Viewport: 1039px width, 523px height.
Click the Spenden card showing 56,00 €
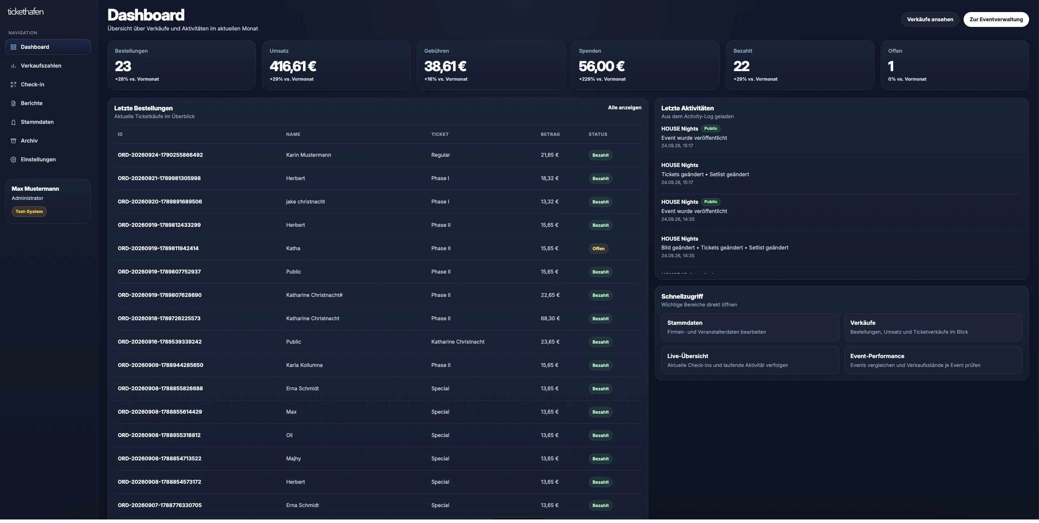(645, 65)
